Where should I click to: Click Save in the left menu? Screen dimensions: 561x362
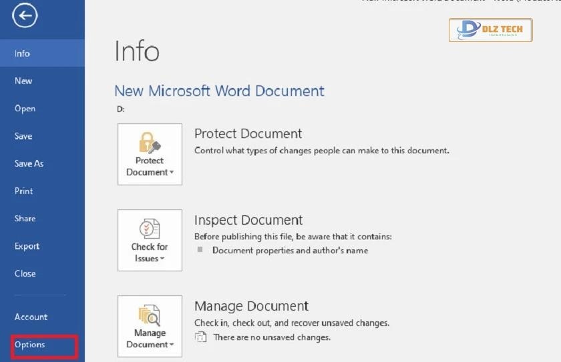click(23, 136)
